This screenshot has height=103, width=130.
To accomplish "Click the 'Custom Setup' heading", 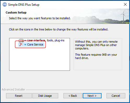I will [16, 12].
